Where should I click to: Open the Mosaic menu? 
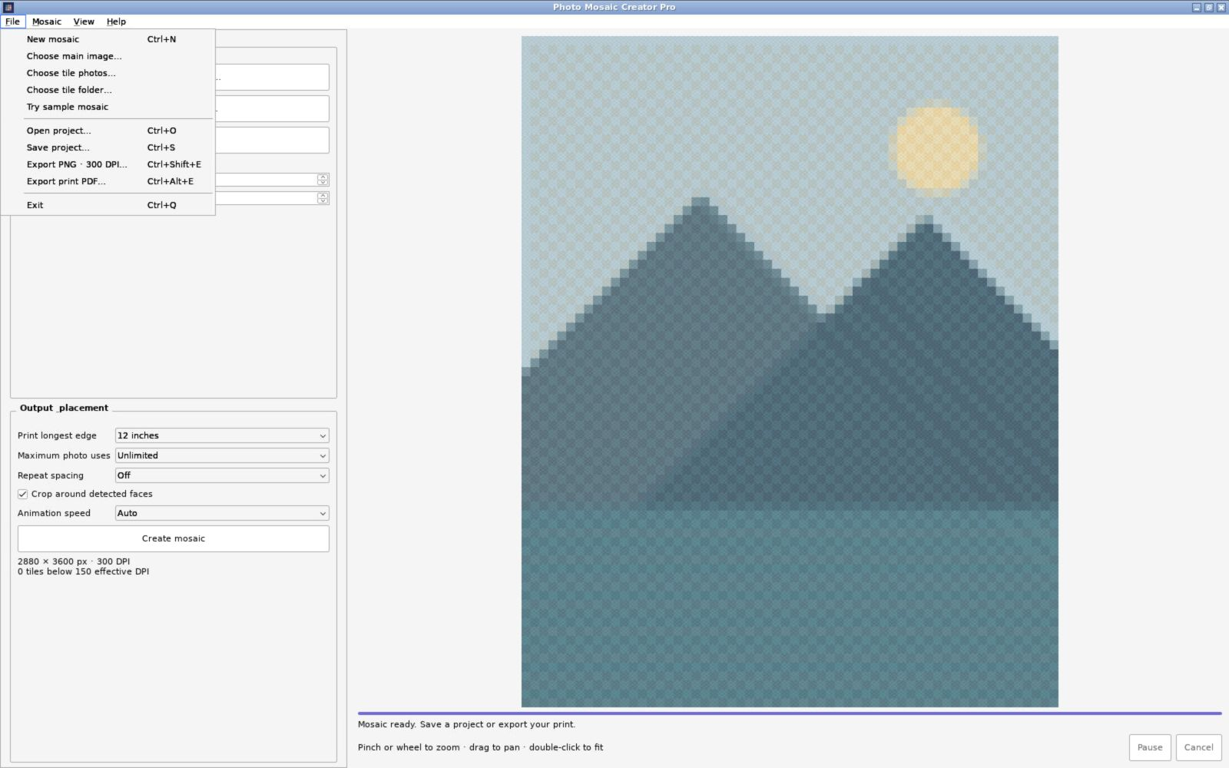click(47, 22)
